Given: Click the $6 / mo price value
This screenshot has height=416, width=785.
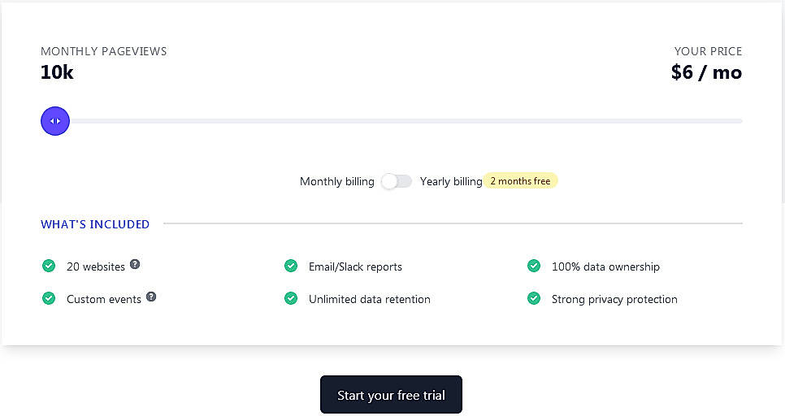Looking at the screenshot, I should click(x=706, y=72).
